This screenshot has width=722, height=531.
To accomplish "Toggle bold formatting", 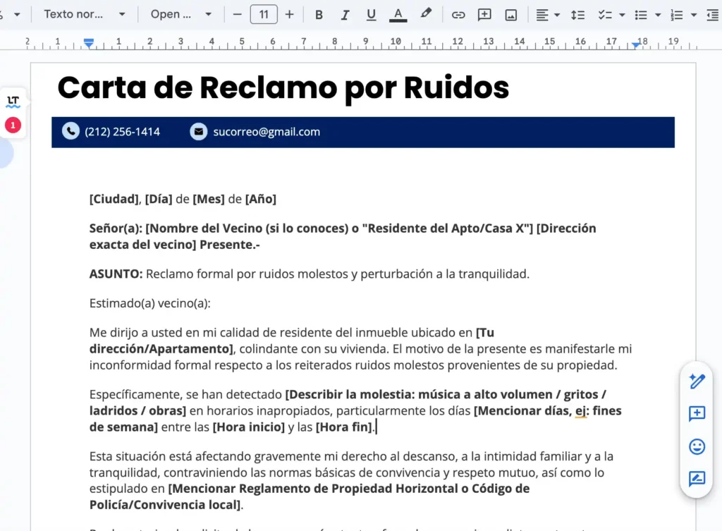I will [319, 14].
